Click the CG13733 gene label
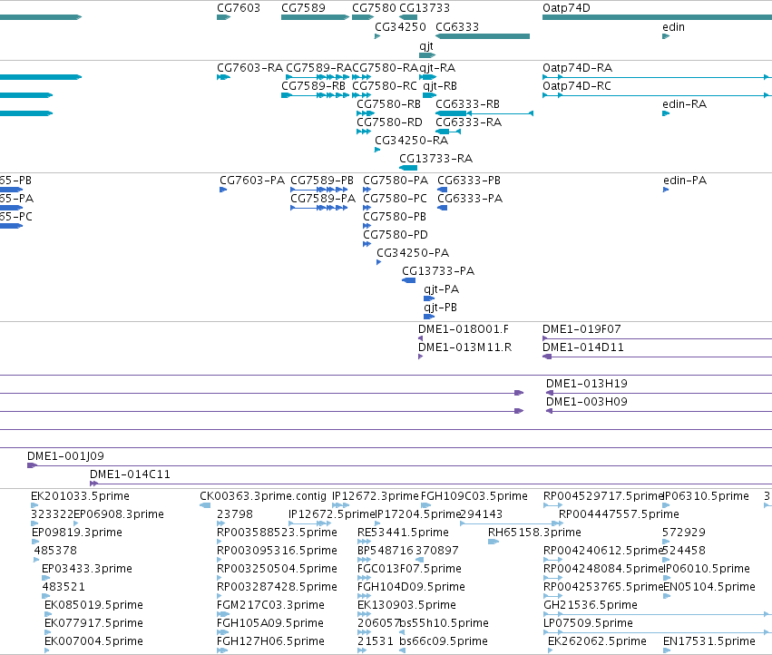The width and height of the screenshot is (772, 655). (x=425, y=8)
